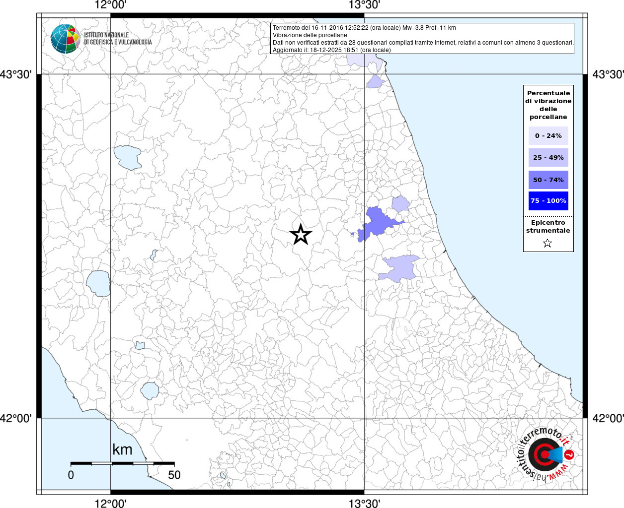Click the haisentitoilterremoto.it logo

[x=545, y=454]
